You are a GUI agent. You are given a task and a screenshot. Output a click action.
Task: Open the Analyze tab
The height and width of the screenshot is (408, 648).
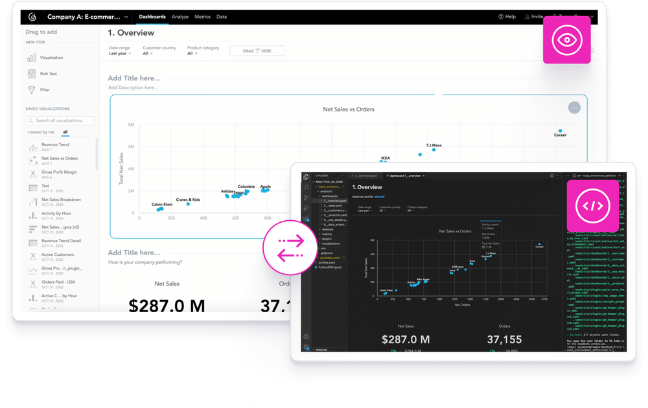[x=179, y=17]
